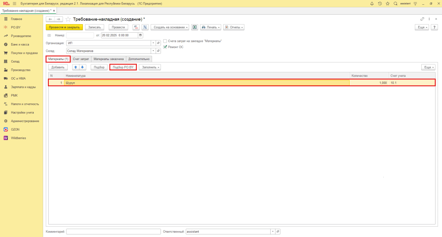Open the Wildberries section
442x237 pixels.
(18, 138)
